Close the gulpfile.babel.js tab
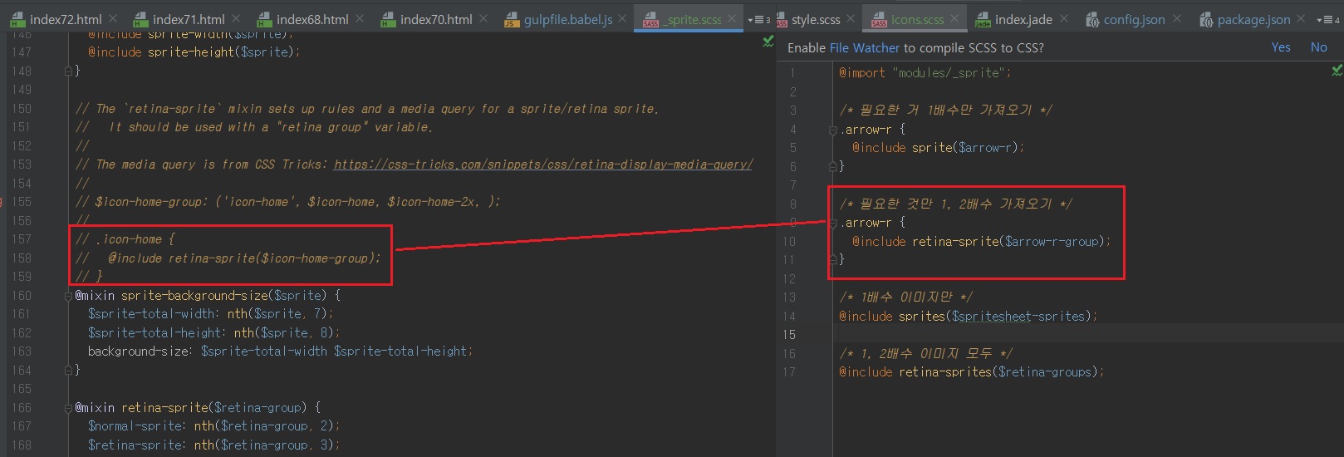Screen dimensions: 1344x457 click(622, 18)
